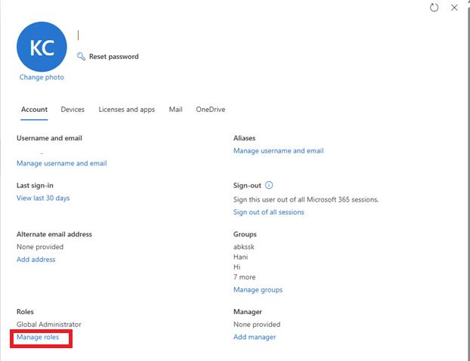Image resolution: width=470 pixels, height=361 pixels.
Task: Select the Hi group entry
Action: click(x=237, y=267)
